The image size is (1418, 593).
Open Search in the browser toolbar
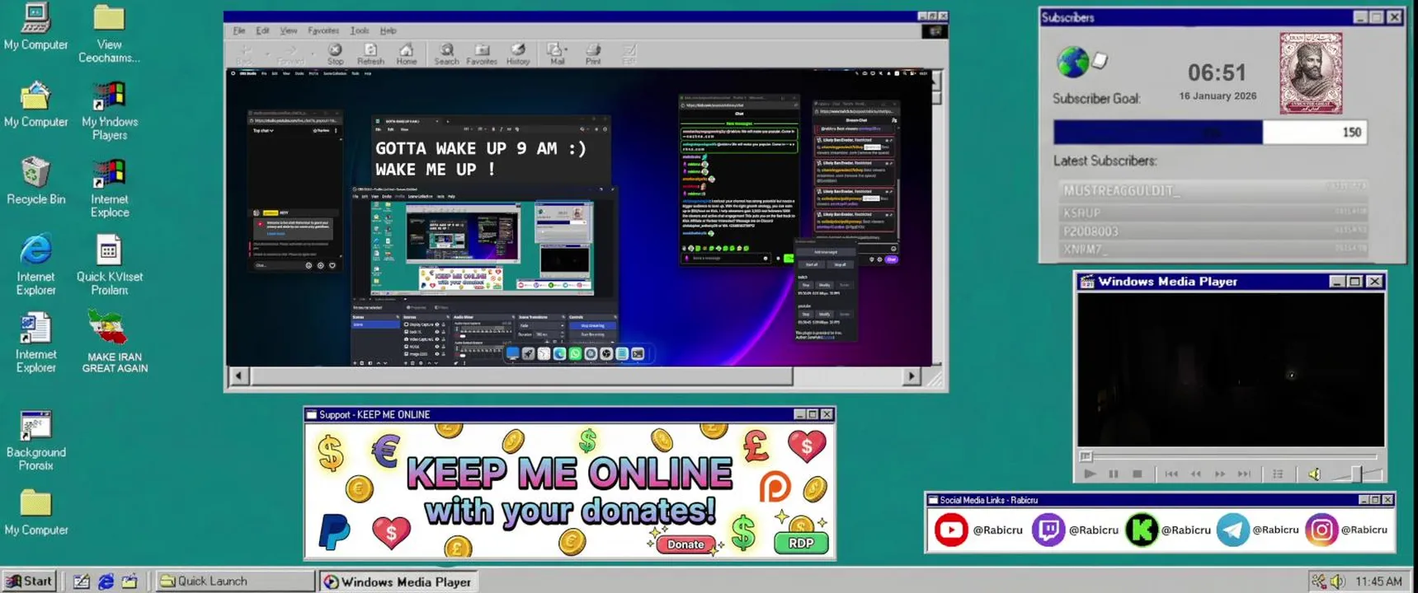[446, 54]
